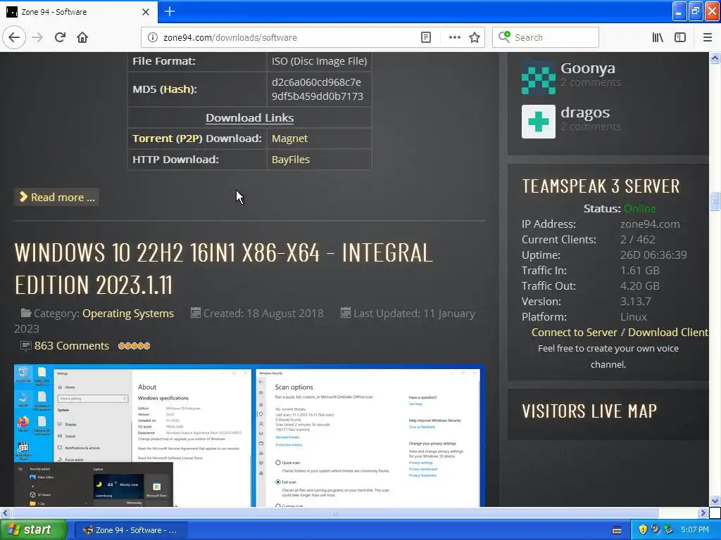The image size is (721, 540).
Task: Click the Uptime value 26D 06:36:39
Action: tap(653, 255)
